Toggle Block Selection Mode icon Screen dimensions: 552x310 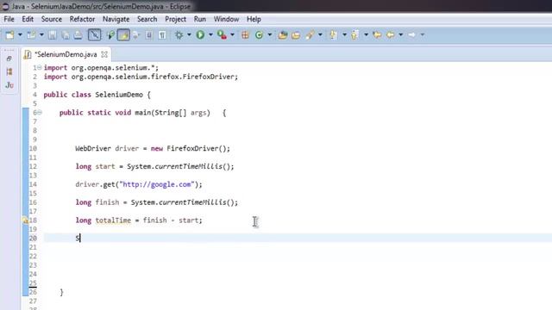pyautogui.click(x=149, y=34)
